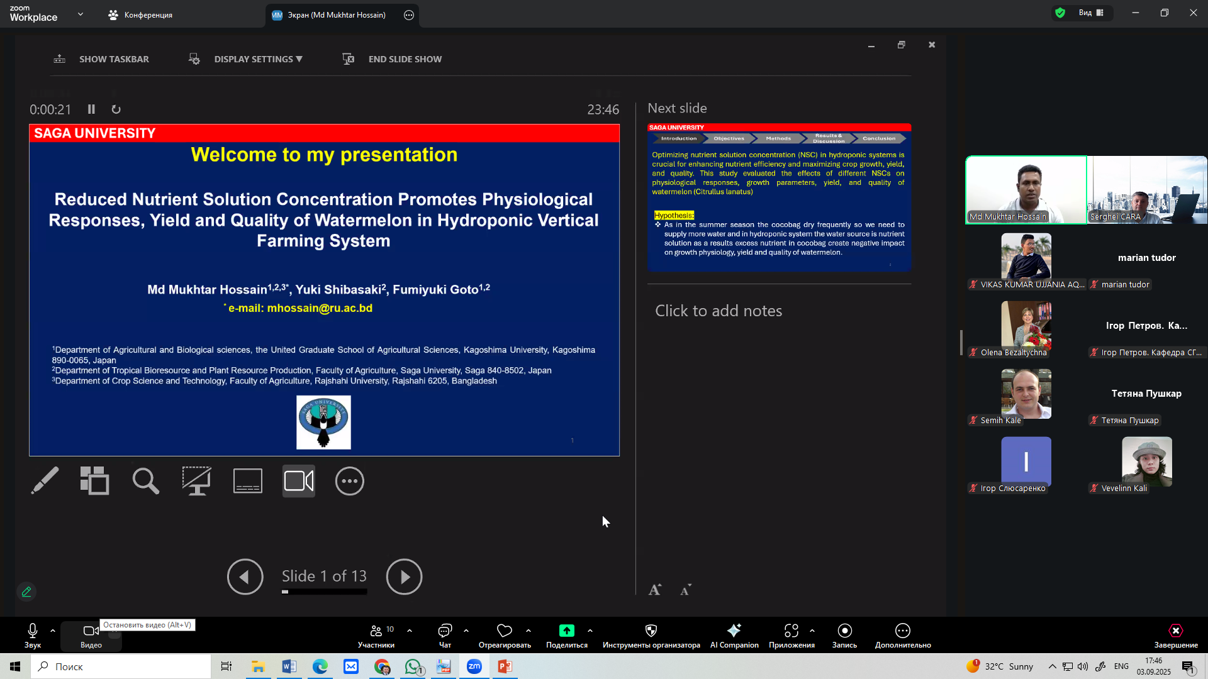Toggle subtitles icon under the slide
This screenshot has width=1208, height=679.
click(x=248, y=481)
